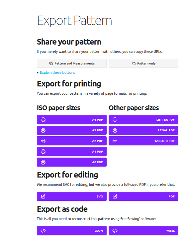Image resolution: width=187 pixels, height=251 pixels.
Task: Click copy icon beside Pattern and Measurements
Action: 51,63
